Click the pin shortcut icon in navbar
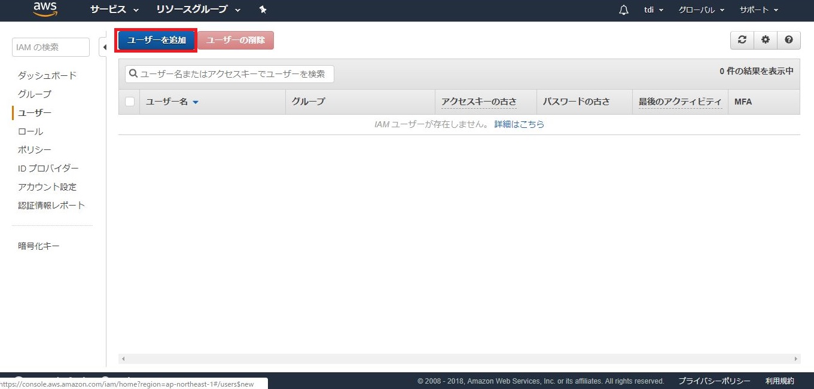This screenshot has height=389, width=814. click(x=263, y=10)
